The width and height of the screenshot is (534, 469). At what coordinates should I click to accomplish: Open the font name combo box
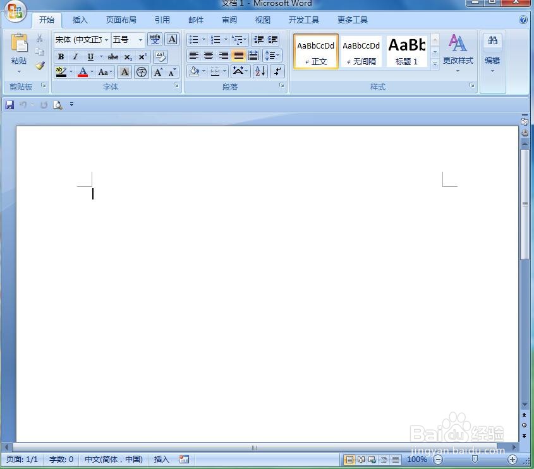[x=82, y=40]
